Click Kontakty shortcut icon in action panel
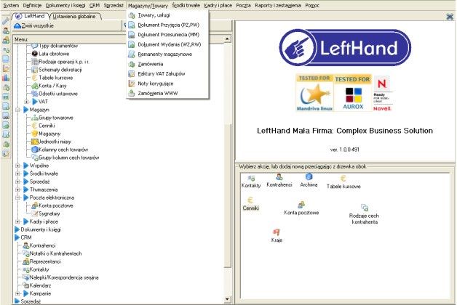Screen dimensions: 457x305 tap(251, 182)
